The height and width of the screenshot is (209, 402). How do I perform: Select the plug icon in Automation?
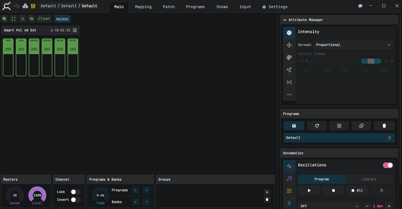point(289,203)
